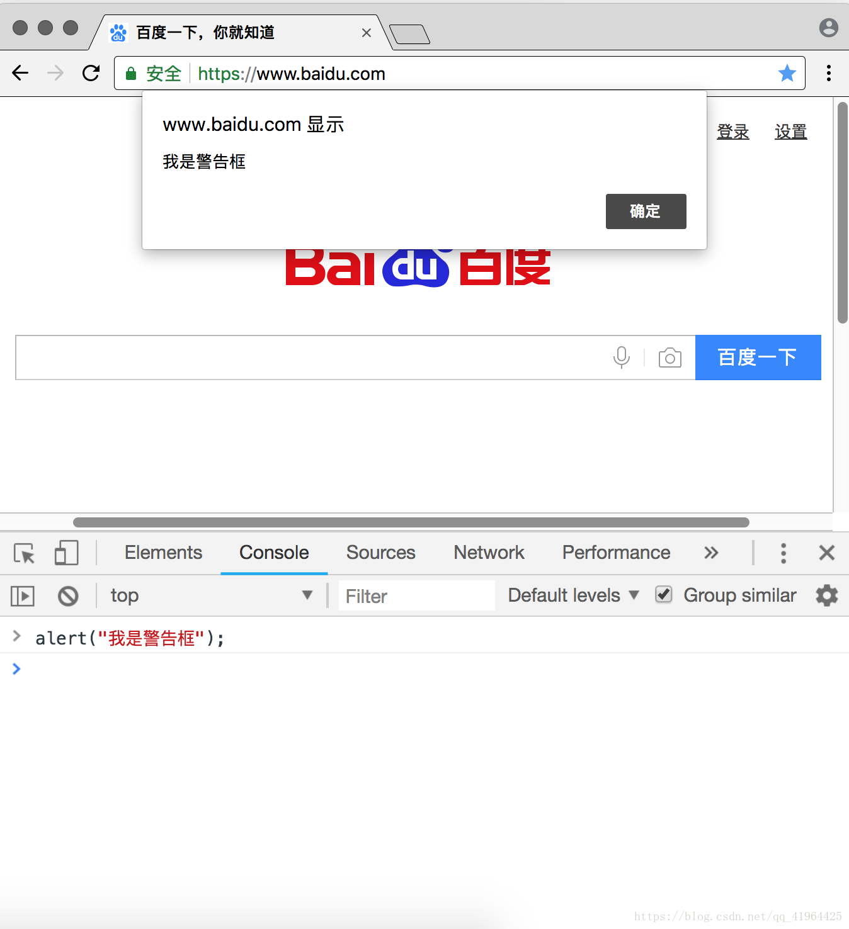The height and width of the screenshot is (929, 849).
Task: Click the Baidu paw favicon on tab
Action: pos(118,33)
